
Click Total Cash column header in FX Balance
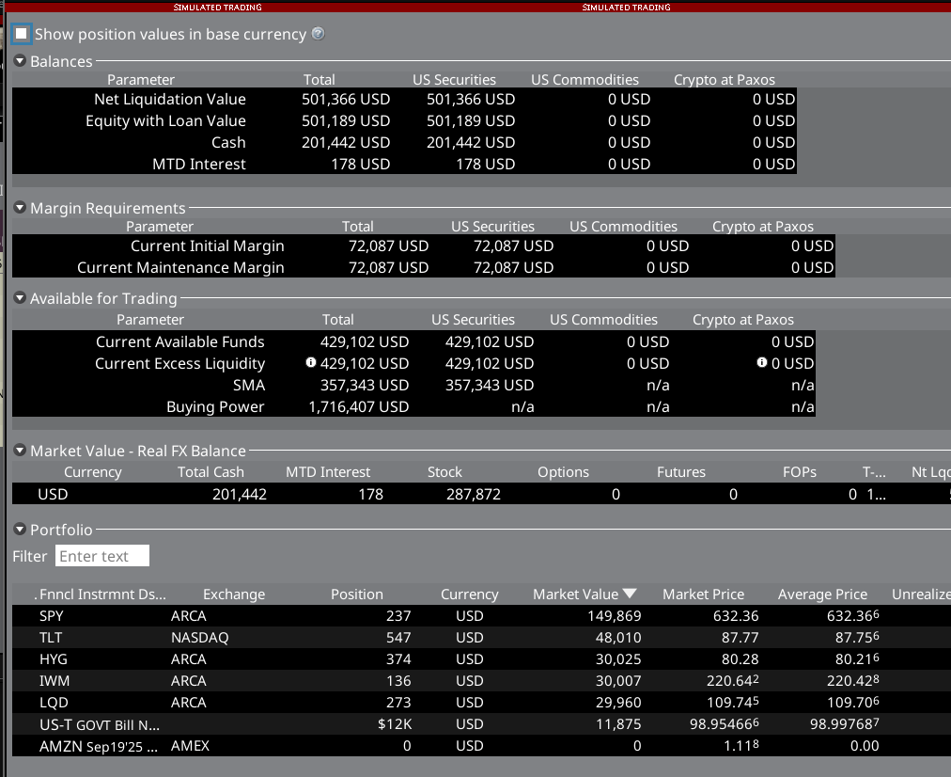click(x=210, y=472)
